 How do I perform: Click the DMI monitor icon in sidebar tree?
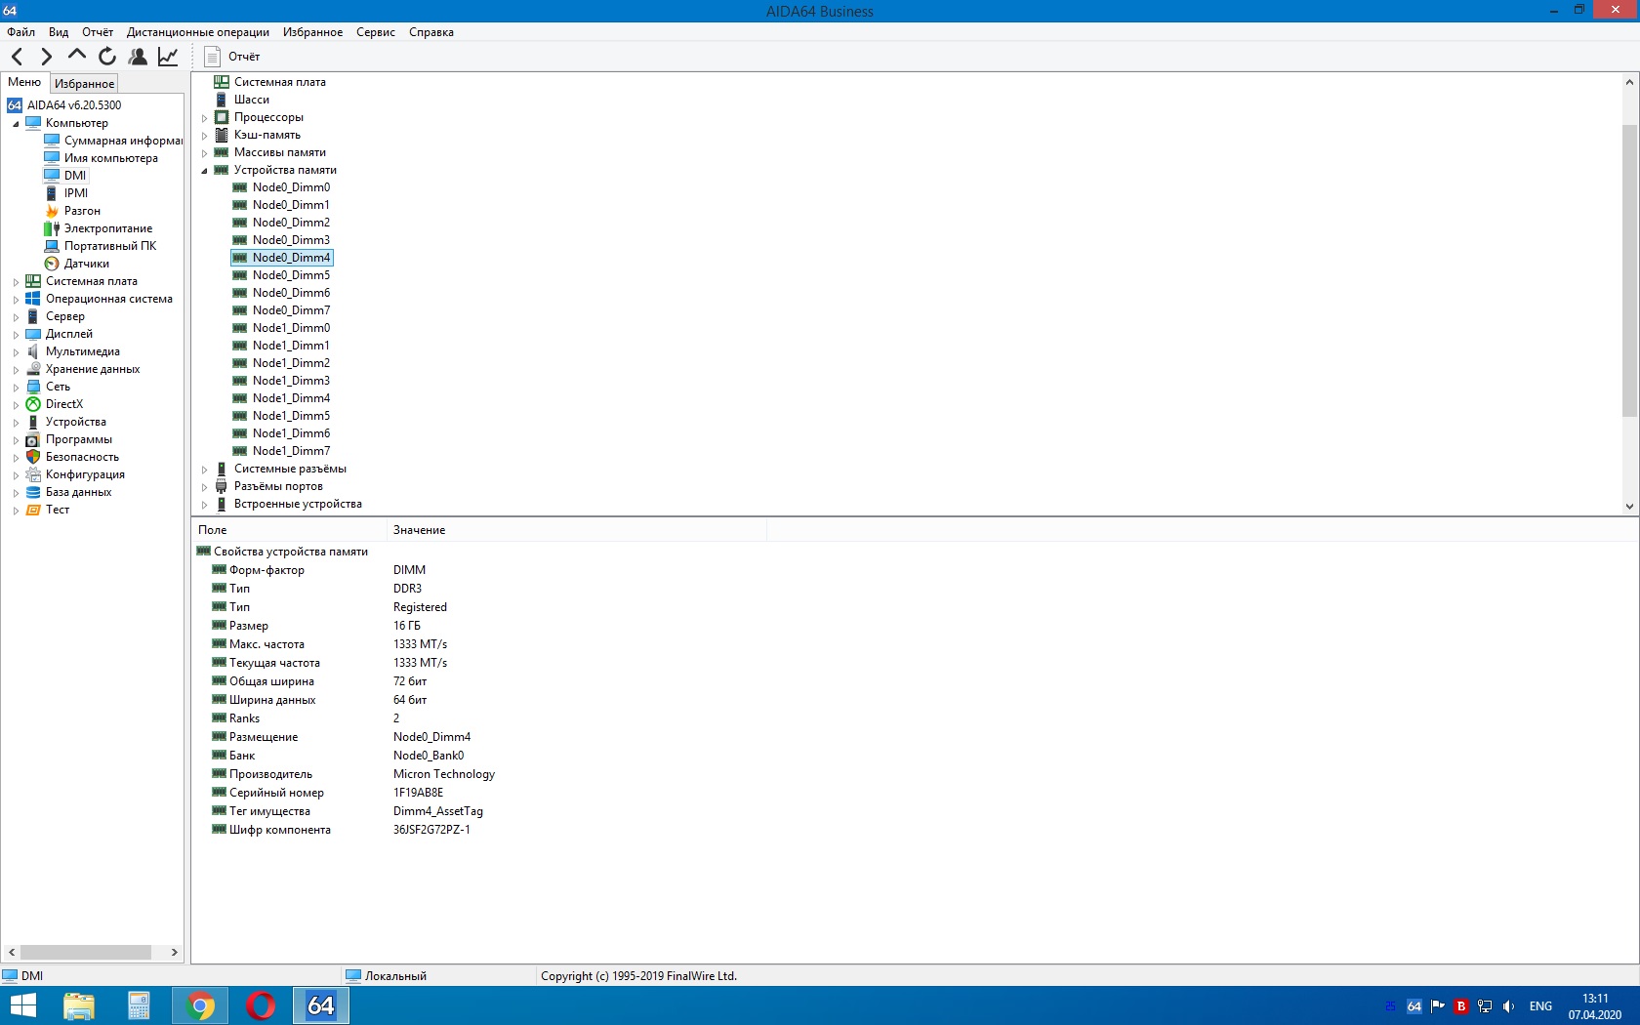[x=52, y=176]
